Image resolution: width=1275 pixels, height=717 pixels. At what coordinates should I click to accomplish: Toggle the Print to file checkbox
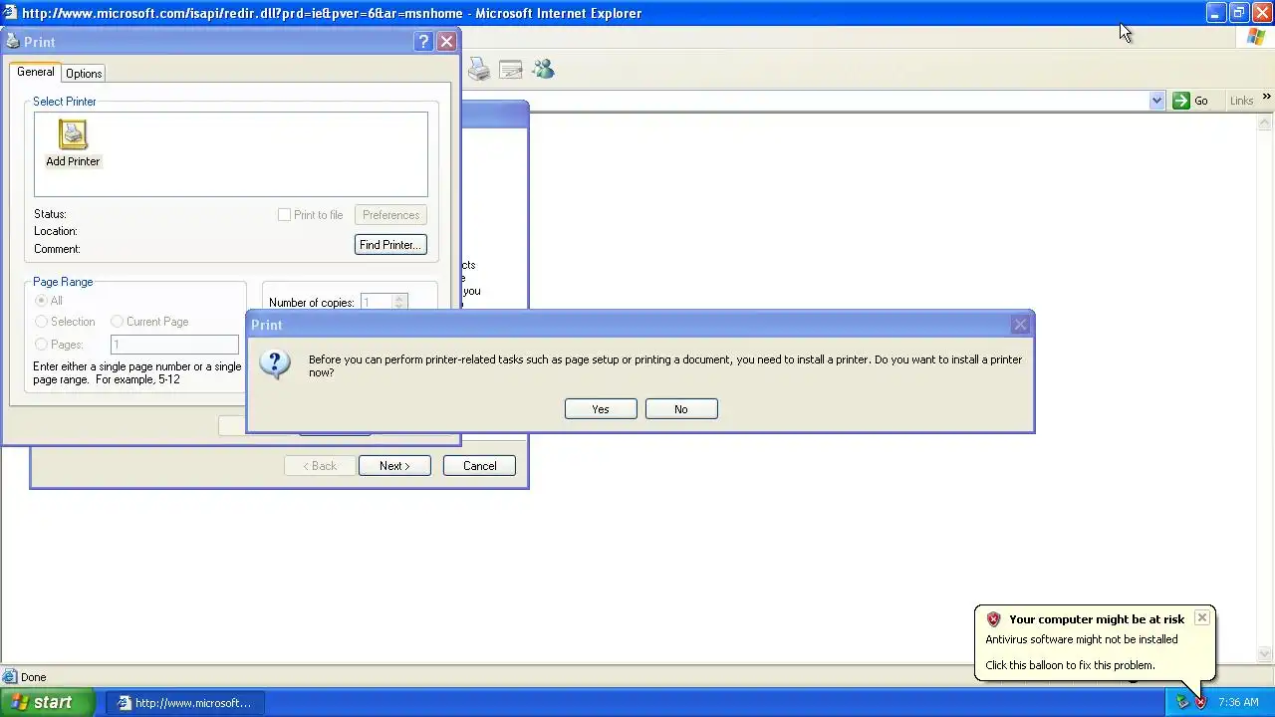(285, 215)
